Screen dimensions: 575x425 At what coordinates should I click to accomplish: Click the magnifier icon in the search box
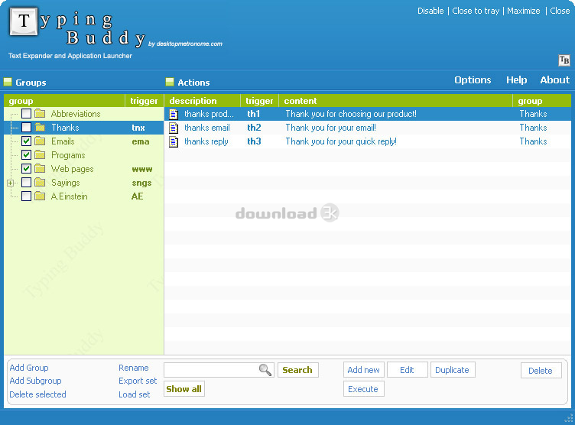pyautogui.click(x=265, y=370)
